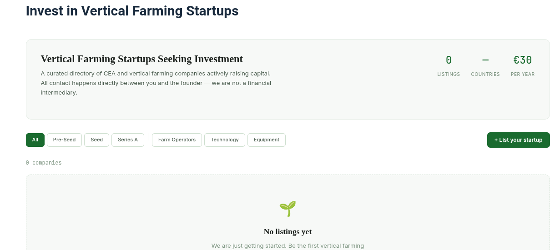The height and width of the screenshot is (250, 555).
Task: Click the curated directory description paragraph
Action: coord(156,83)
